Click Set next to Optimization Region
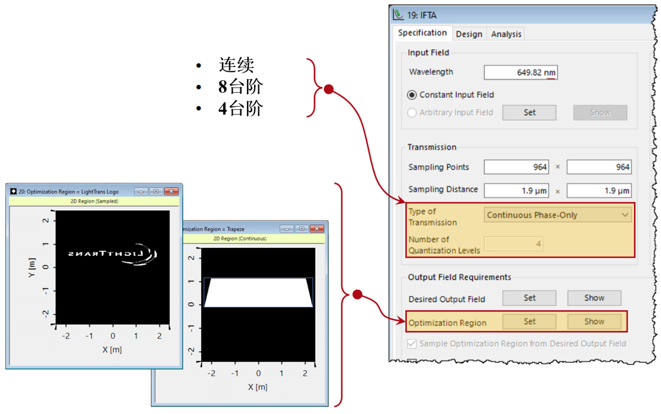661x414 pixels. 529,322
